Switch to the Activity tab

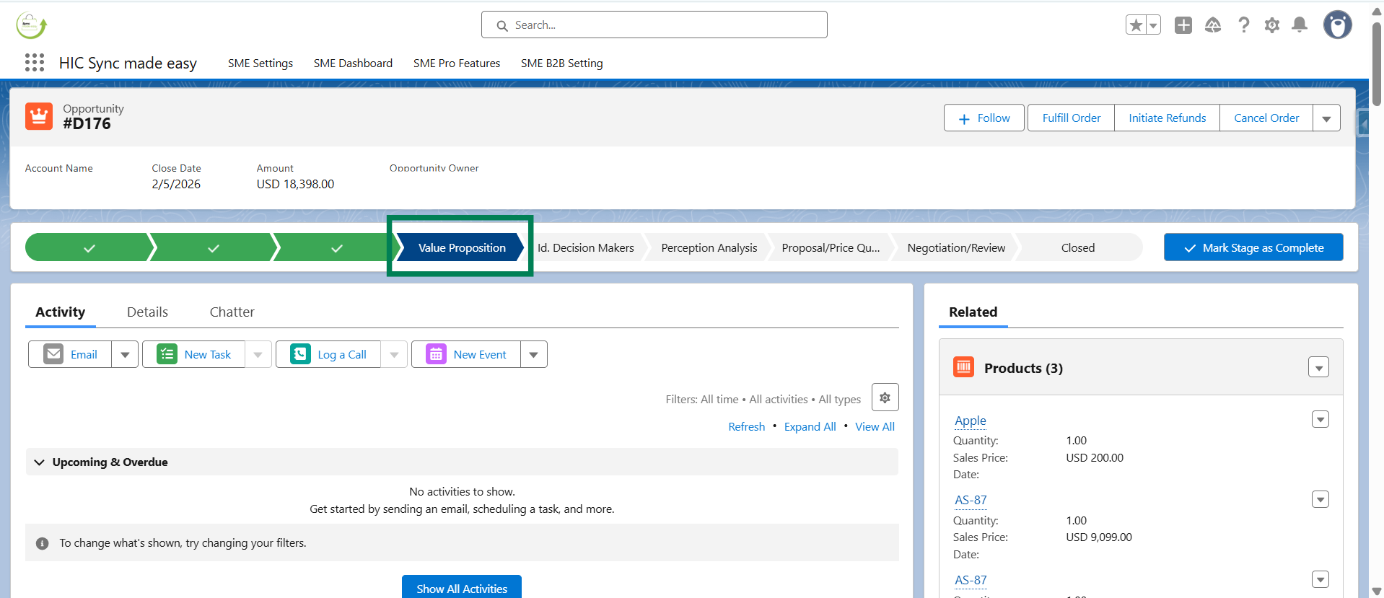click(x=61, y=312)
